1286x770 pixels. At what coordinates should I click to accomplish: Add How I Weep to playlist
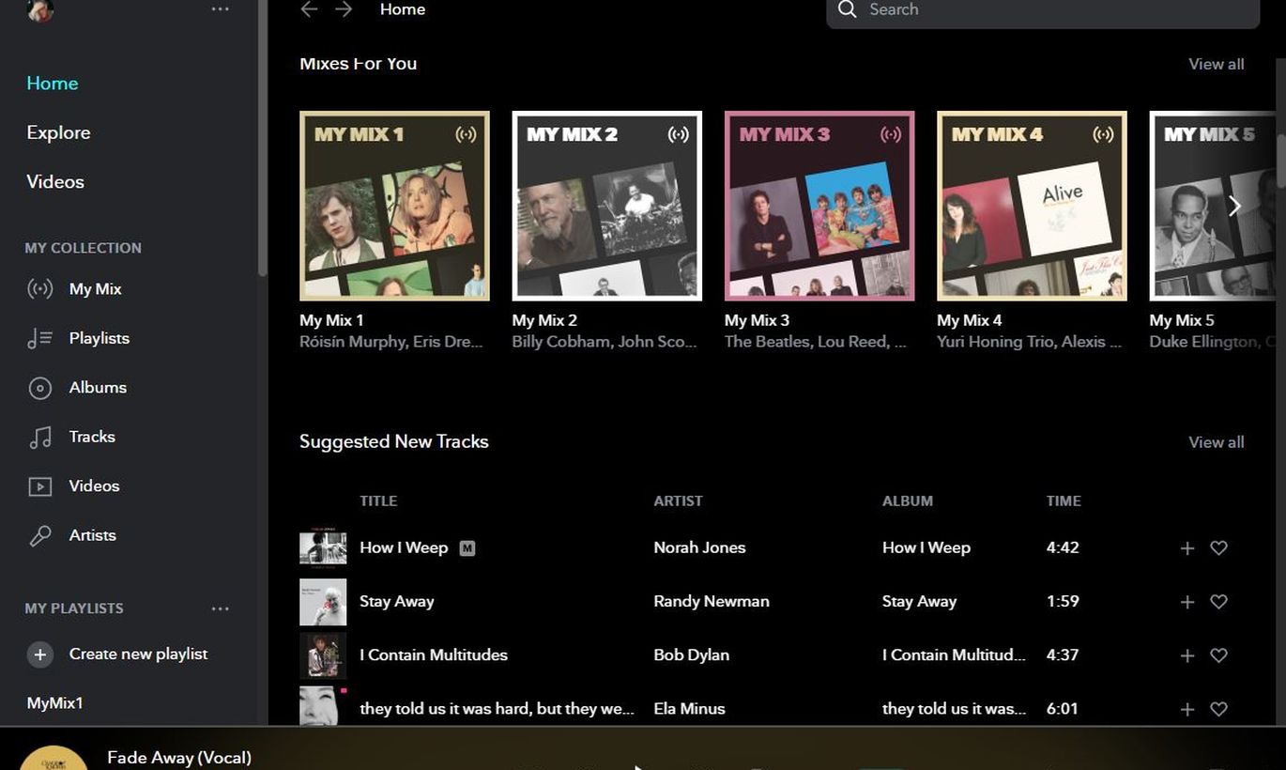(x=1187, y=547)
